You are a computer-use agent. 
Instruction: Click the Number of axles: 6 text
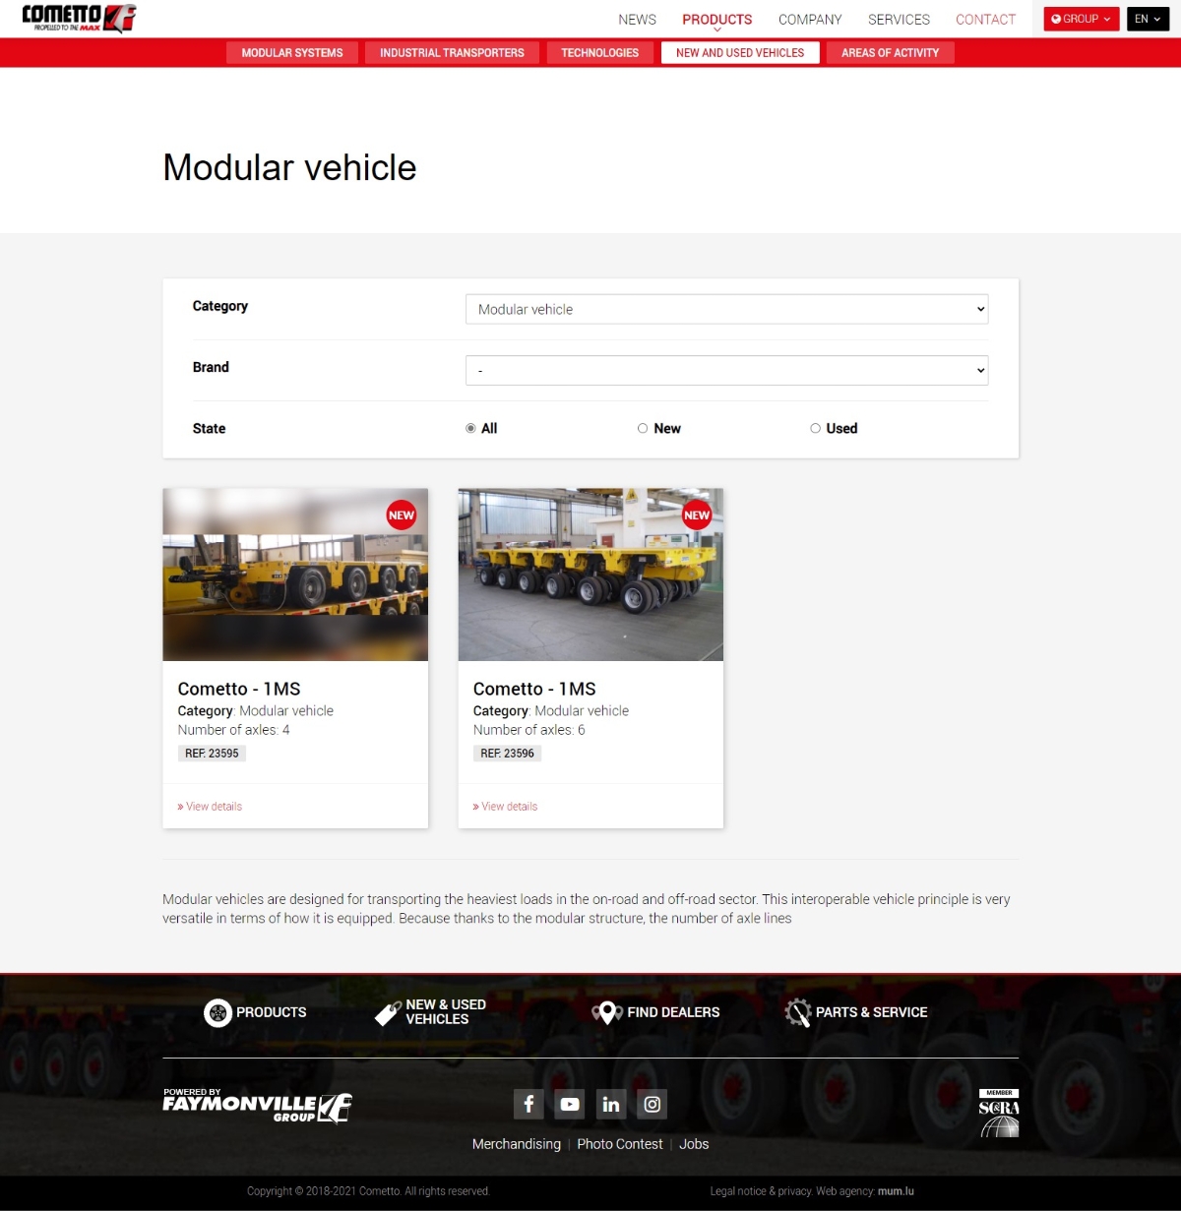click(528, 730)
